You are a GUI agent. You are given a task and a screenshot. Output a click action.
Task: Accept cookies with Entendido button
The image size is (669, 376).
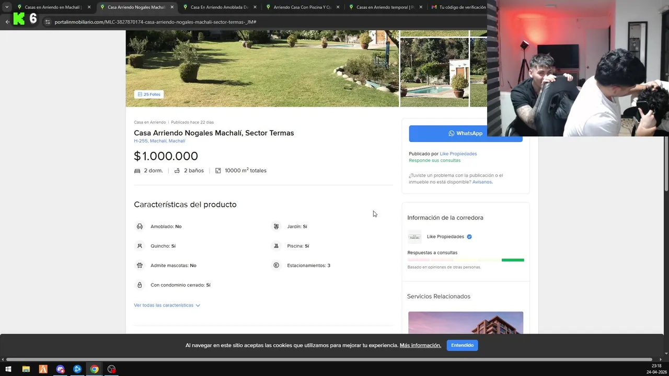click(x=462, y=345)
